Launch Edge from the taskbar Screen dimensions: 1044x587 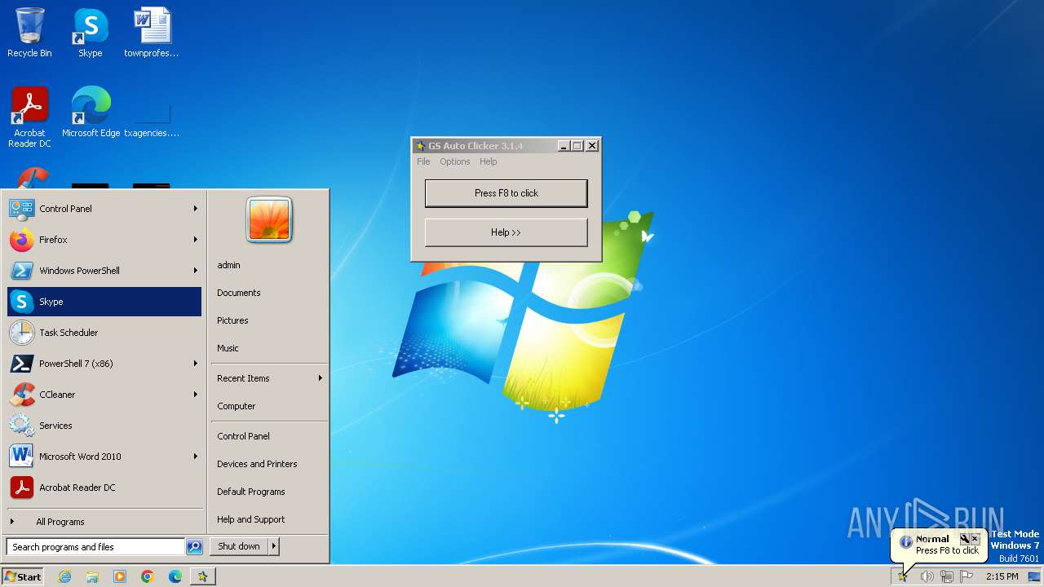tap(175, 576)
